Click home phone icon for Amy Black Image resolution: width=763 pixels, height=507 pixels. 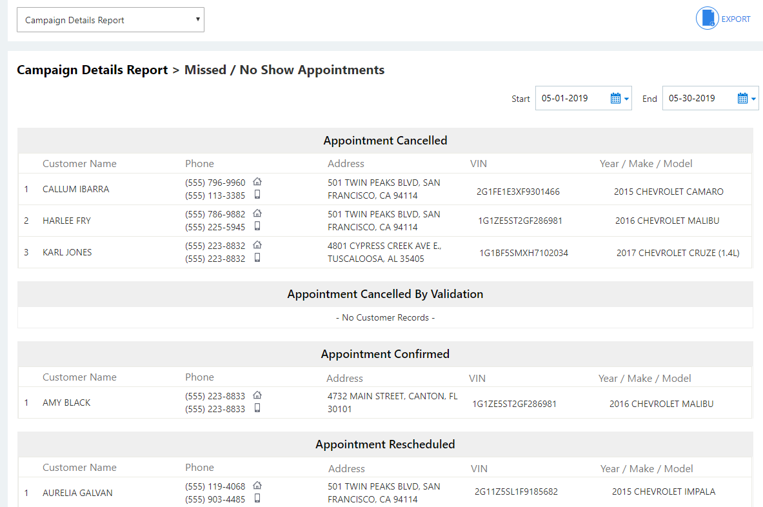[x=257, y=395]
